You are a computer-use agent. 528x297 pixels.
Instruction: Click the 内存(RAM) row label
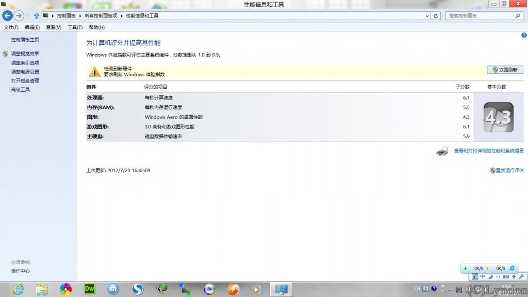click(101, 107)
